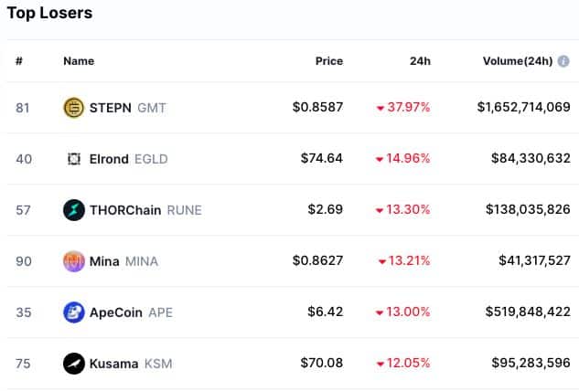Screen dimensions: 579x391
Task: Click ApeCoin's $519,848,422 volume cell
Action: click(x=528, y=312)
